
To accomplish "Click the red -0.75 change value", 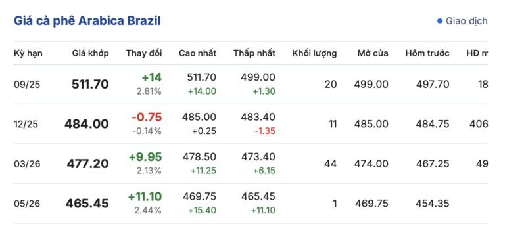I will pos(147,117).
